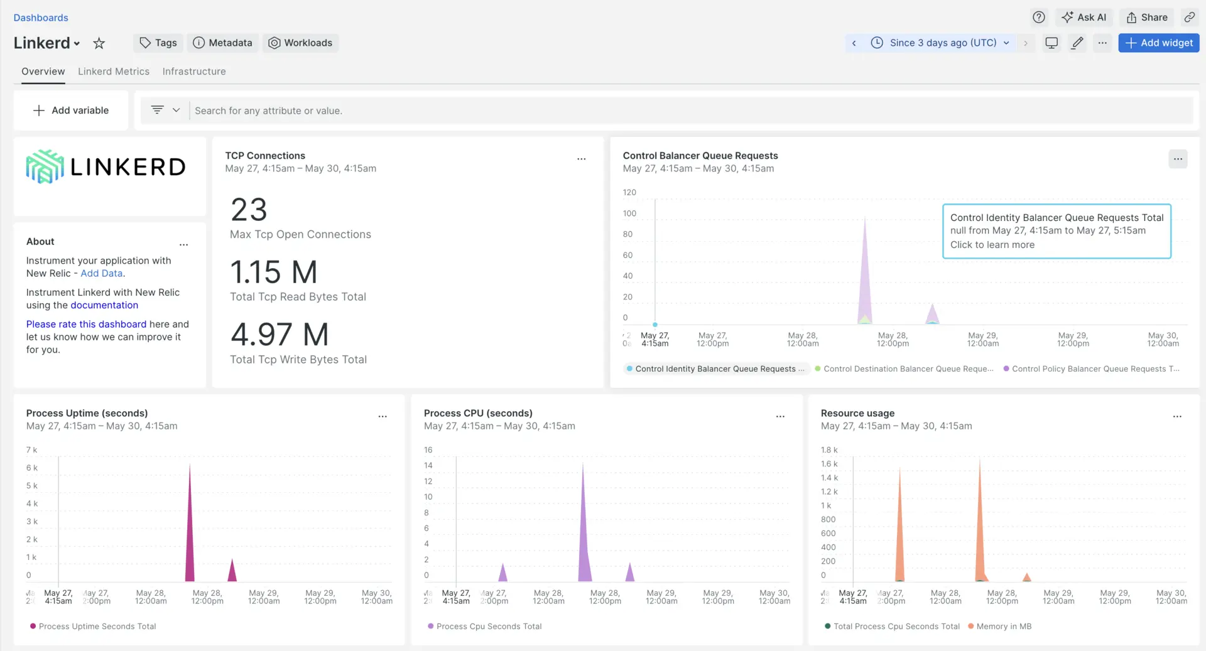Click Process CPU (seconds) widget title
Image resolution: width=1206 pixels, height=651 pixels.
point(478,413)
